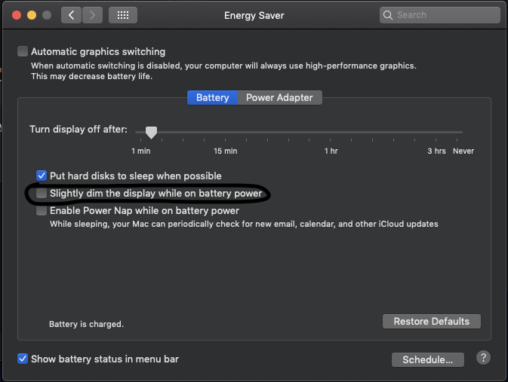Screen dimensions: 508x382
Task: Click Restore Defaults button
Action: [x=432, y=321]
